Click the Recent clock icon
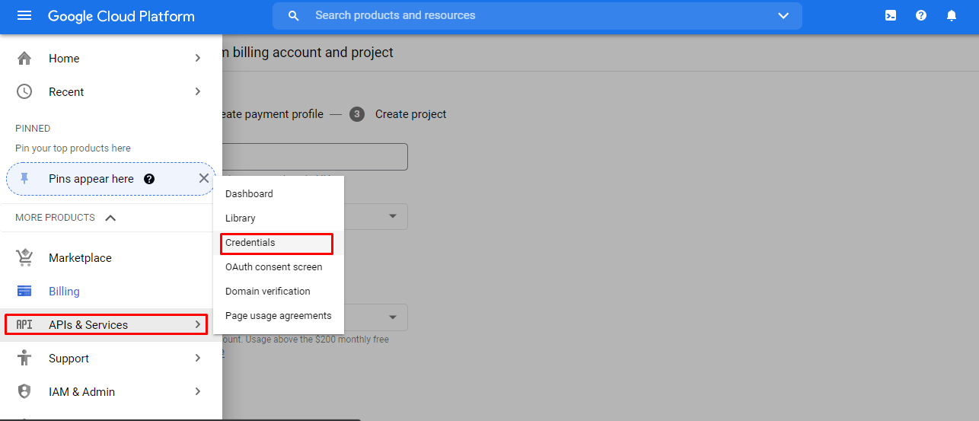The image size is (979, 421). pos(24,91)
